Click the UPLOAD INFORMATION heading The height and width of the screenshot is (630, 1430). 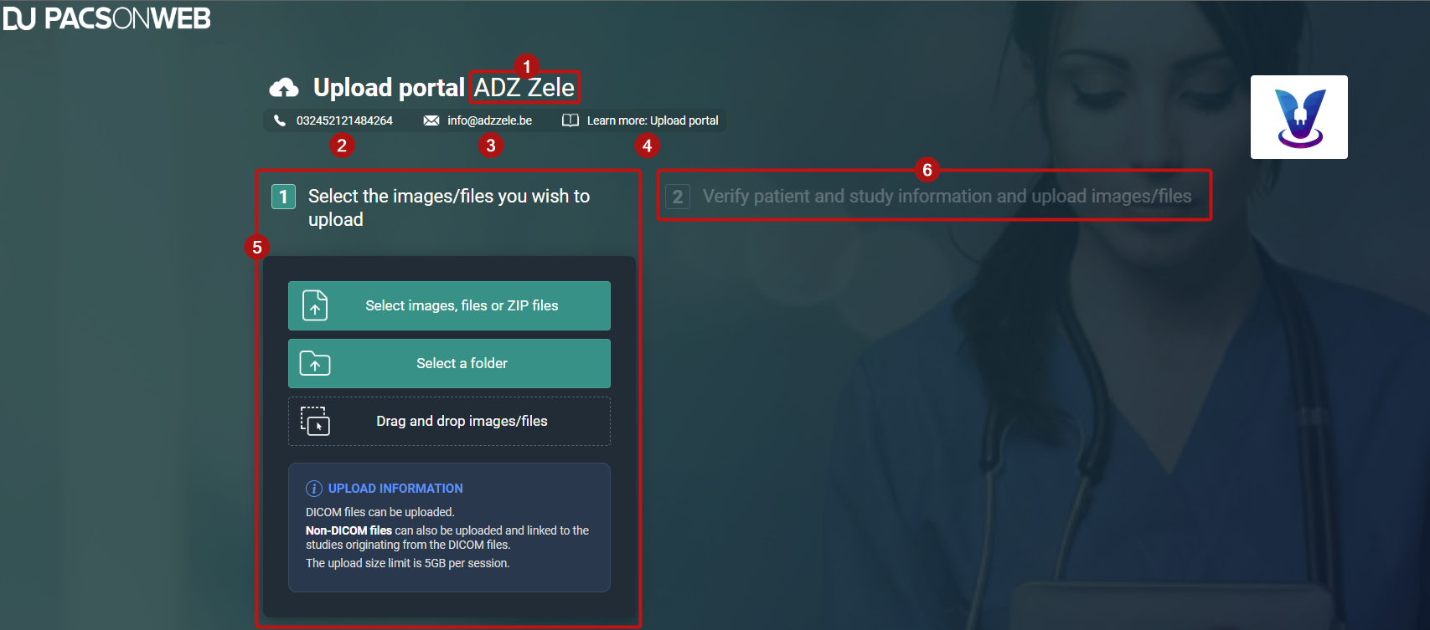395,489
